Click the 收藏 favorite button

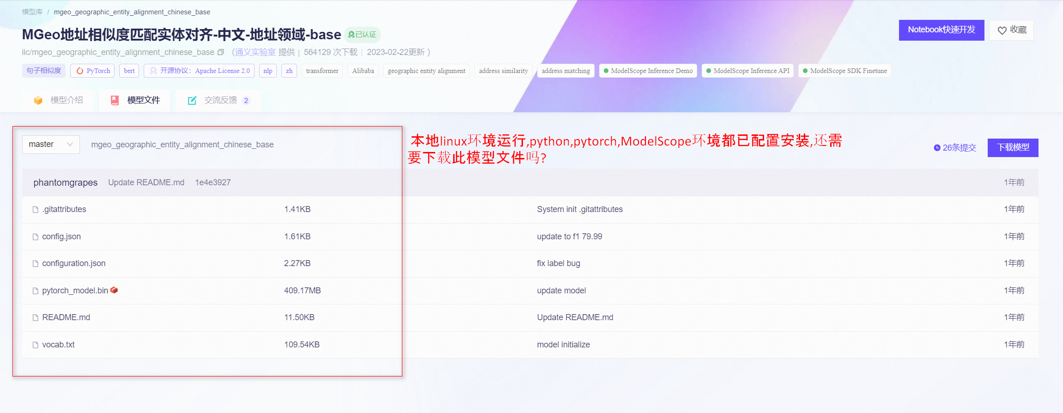coord(1012,30)
